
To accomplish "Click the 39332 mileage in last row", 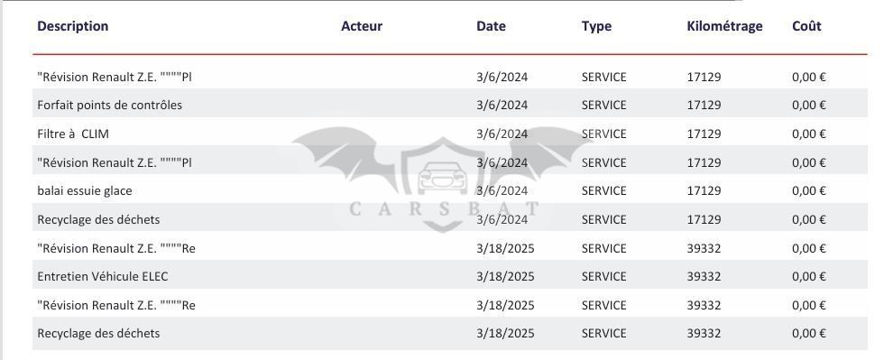I will point(704,334).
